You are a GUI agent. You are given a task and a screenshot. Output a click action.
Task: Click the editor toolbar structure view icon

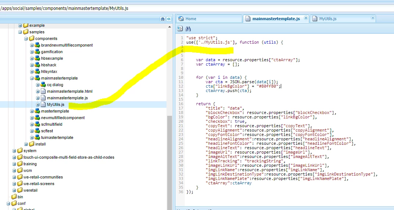click(x=180, y=29)
